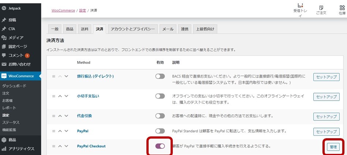Grab drag handle for 小切手支払い row
Image resolution: width=347 pixels, height=155 pixels.
[53, 96]
